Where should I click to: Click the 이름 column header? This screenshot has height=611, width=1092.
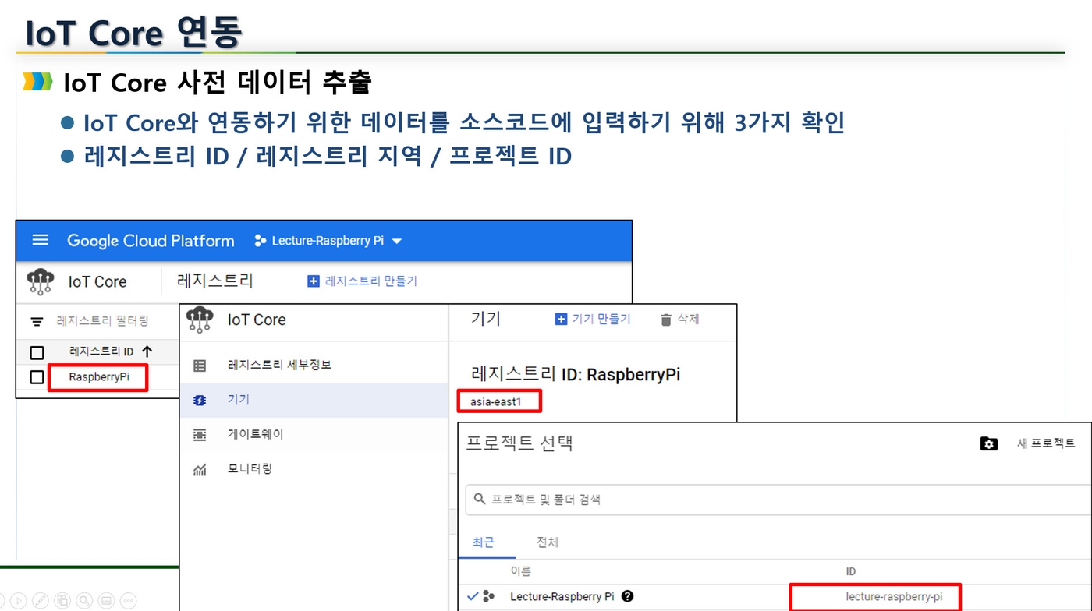(x=520, y=571)
